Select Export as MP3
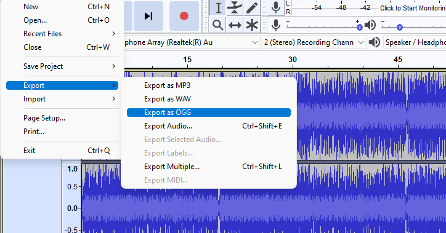Screen dimensions: 446x233 (x=209, y=85)
